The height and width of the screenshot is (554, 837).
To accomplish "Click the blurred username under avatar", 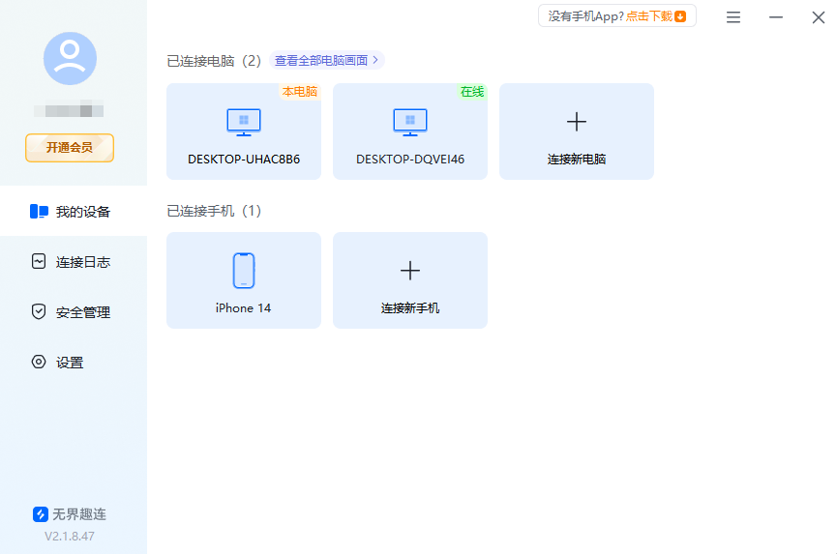I will [69, 110].
